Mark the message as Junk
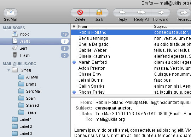191x137 pixels. click(99, 12)
